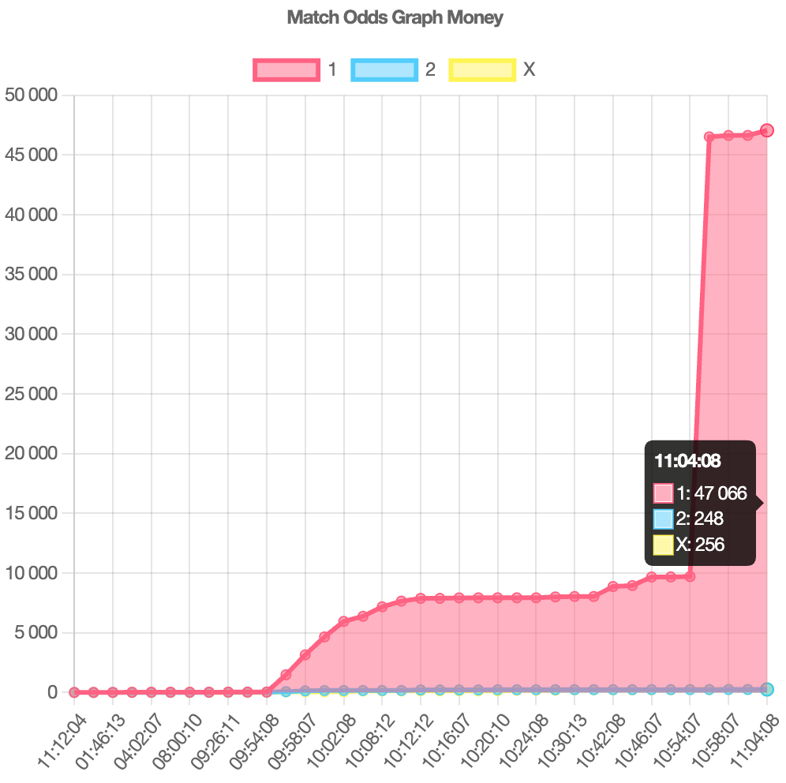Click the "50 000" y-axis label
This screenshot has height=783, width=786.
click(32, 96)
